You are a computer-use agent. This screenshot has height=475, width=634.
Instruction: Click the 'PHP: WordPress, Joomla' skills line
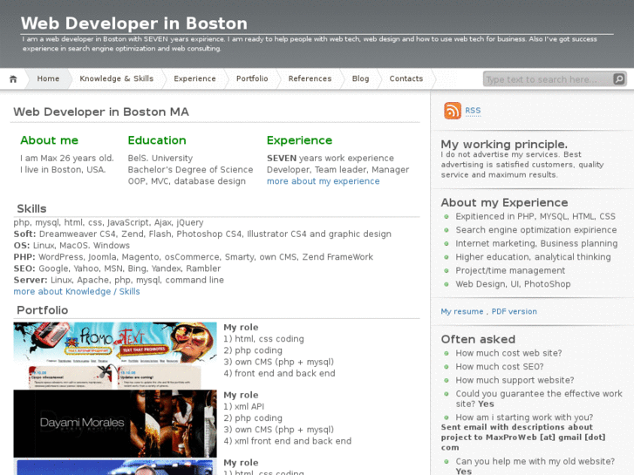pyautogui.click(x=194, y=257)
